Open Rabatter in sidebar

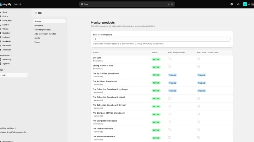click(6, 33)
